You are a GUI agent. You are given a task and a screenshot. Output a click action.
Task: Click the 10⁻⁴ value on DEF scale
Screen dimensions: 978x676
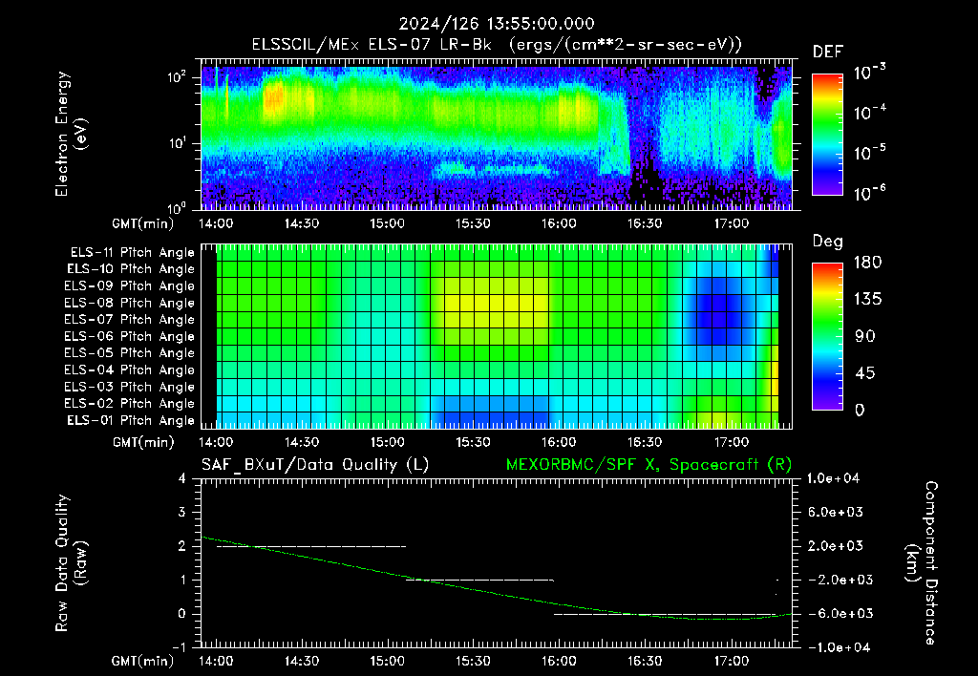coord(869,113)
